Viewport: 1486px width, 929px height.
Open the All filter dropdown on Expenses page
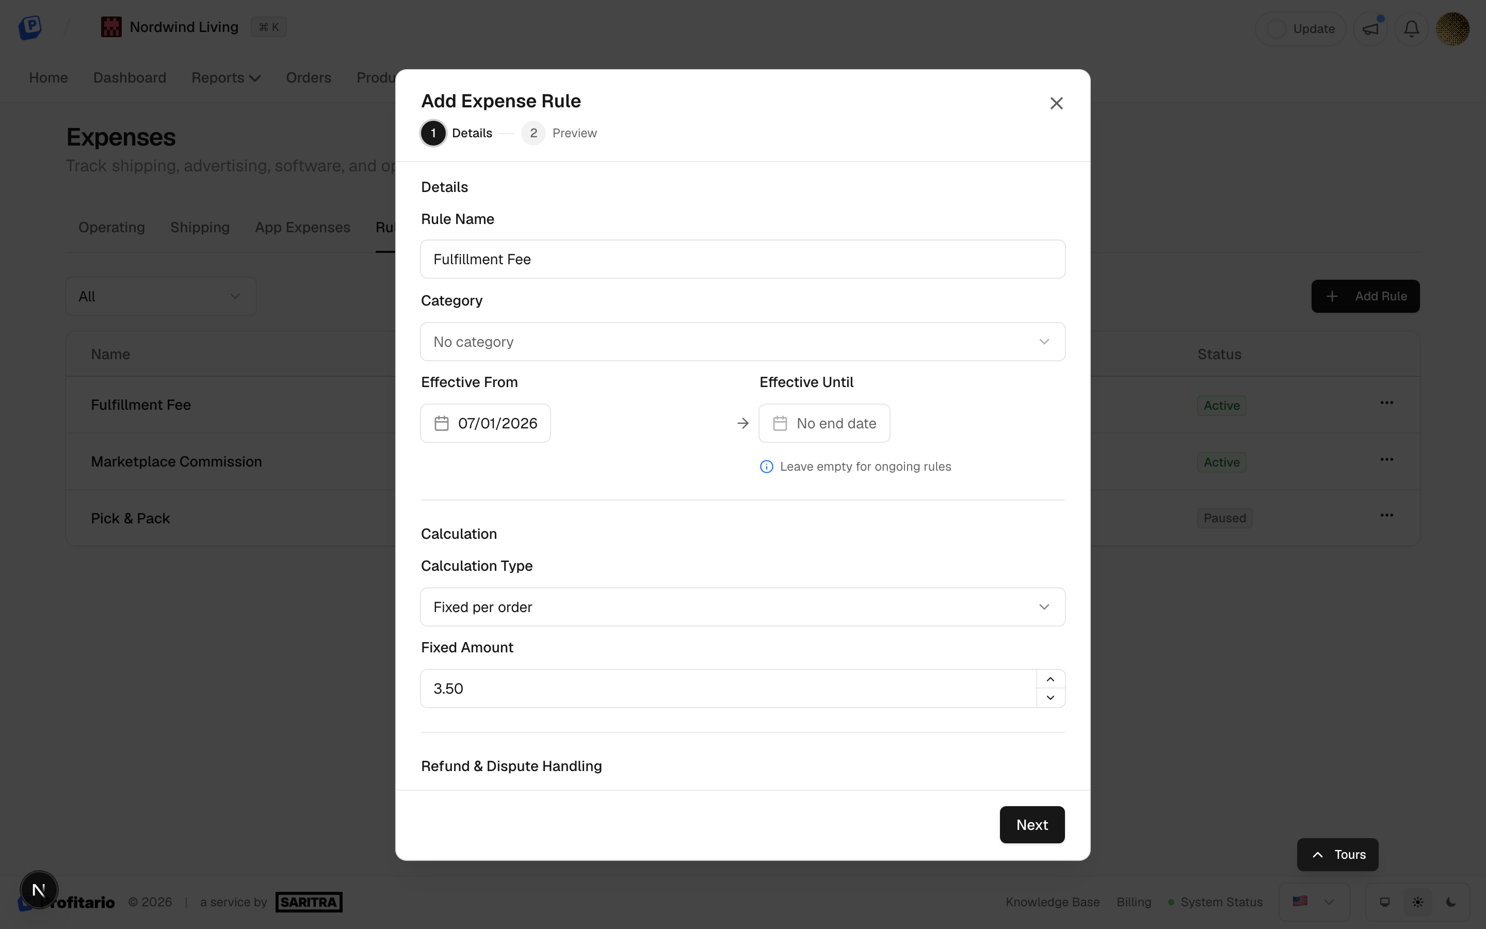161,296
